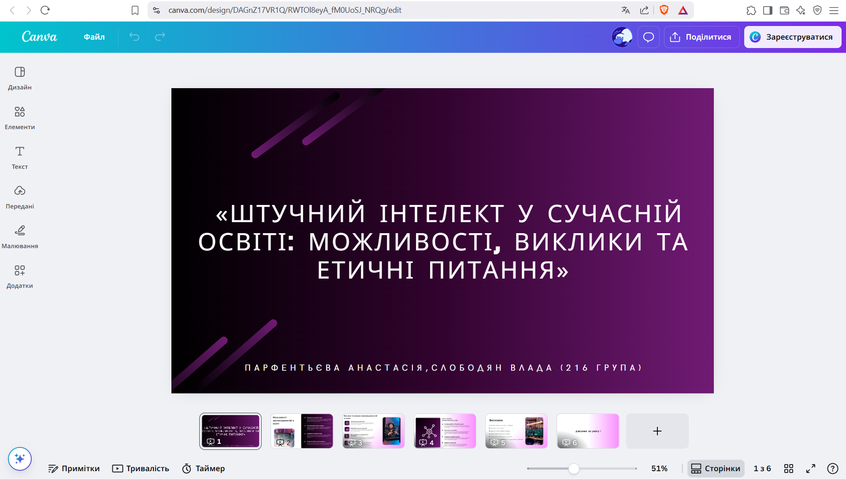
Task: Open the Дизайн panel in sidebar
Action: [x=20, y=78]
